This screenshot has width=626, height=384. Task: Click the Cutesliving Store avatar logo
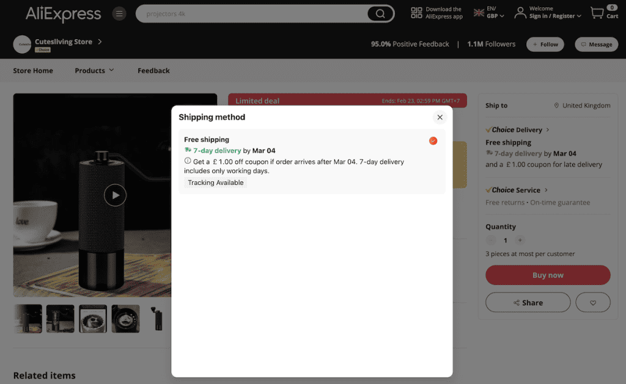coord(22,44)
